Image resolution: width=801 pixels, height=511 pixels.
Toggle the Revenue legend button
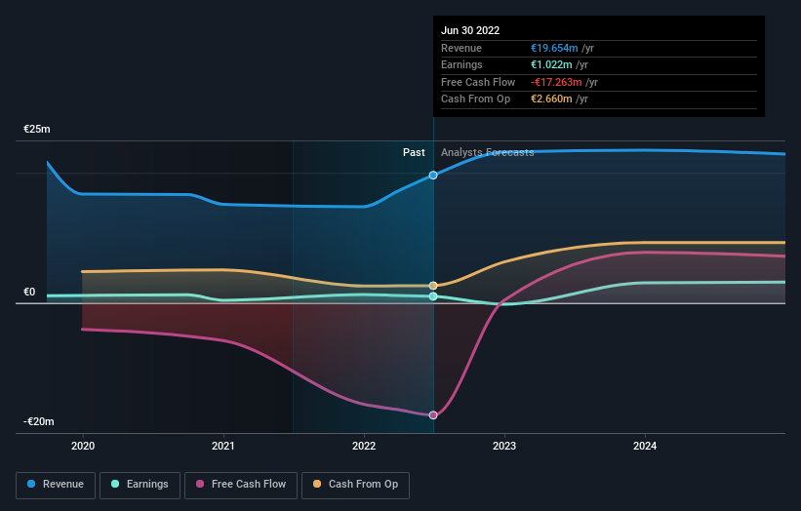point(56,485)
